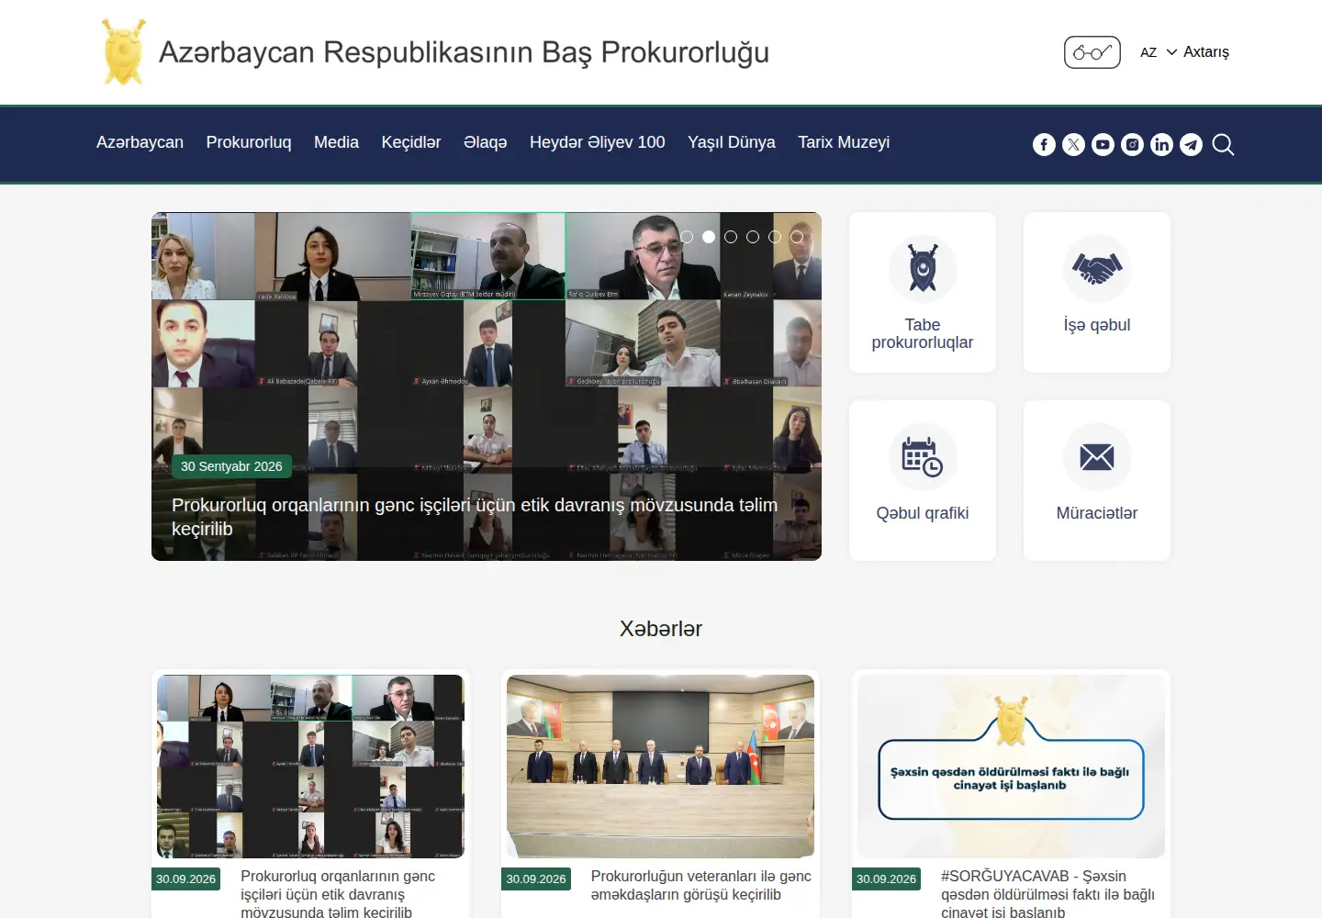The image size is (1322, 918).
Task: Open the veteranları ilə gənc əməkdaşların görüşü headline
Action: (701, 886)
